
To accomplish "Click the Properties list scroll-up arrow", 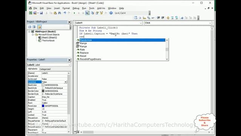I will 69,73.
